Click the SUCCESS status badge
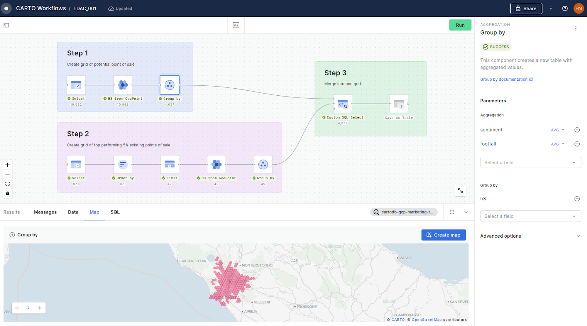 pyautogui.click(x=496, y=47)
